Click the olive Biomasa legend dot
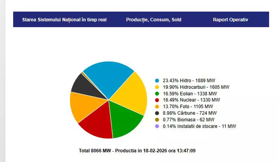Screen dimensions: 278x162 (157, 120)
